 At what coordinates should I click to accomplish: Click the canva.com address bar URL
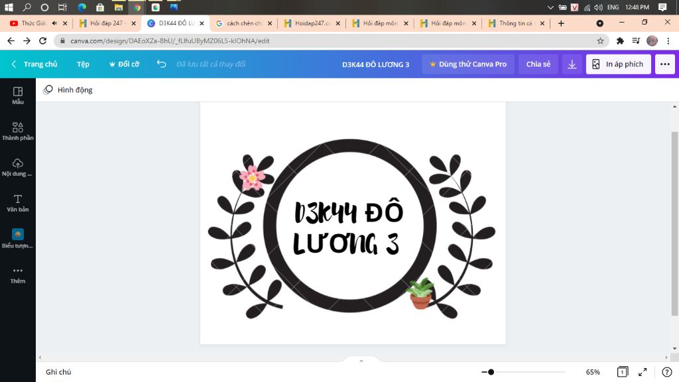170,40
